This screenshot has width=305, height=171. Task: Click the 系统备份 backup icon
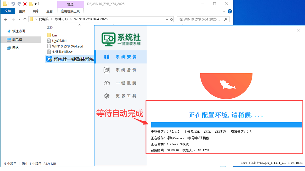pos(107,70)
